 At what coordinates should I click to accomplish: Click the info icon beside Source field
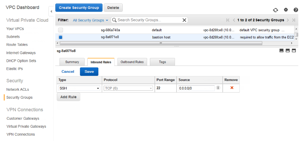218,88
